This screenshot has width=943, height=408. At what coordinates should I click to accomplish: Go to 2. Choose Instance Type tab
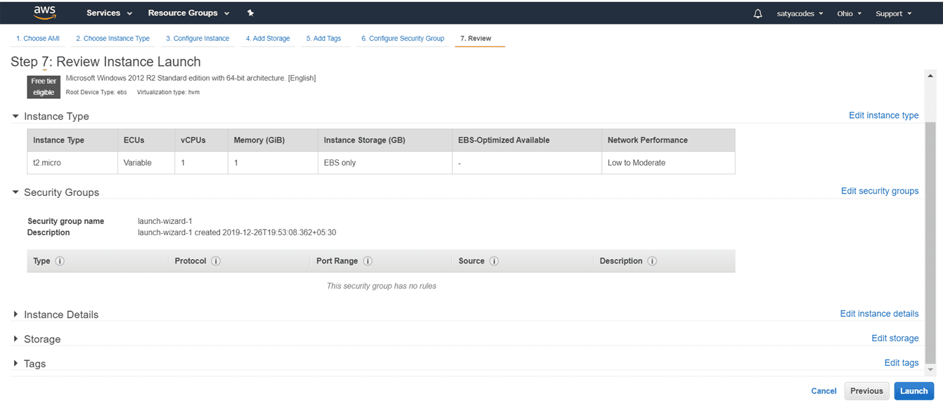(113, 39)
